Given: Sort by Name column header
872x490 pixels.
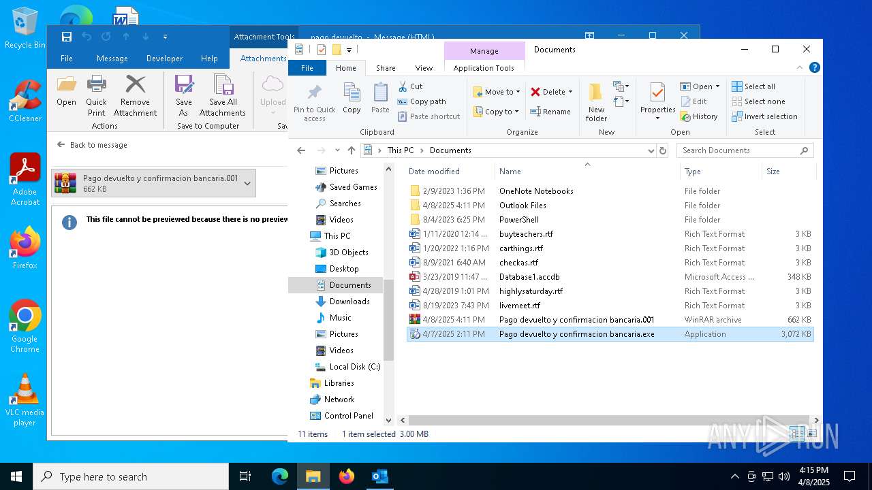Looking at the screenshot, I should pyautogui.click(x=587, y=171).
